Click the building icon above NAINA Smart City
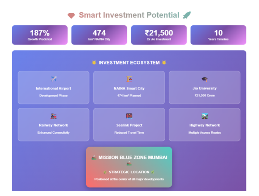Screen dimensions: 259x196 (x=129, y=79)
